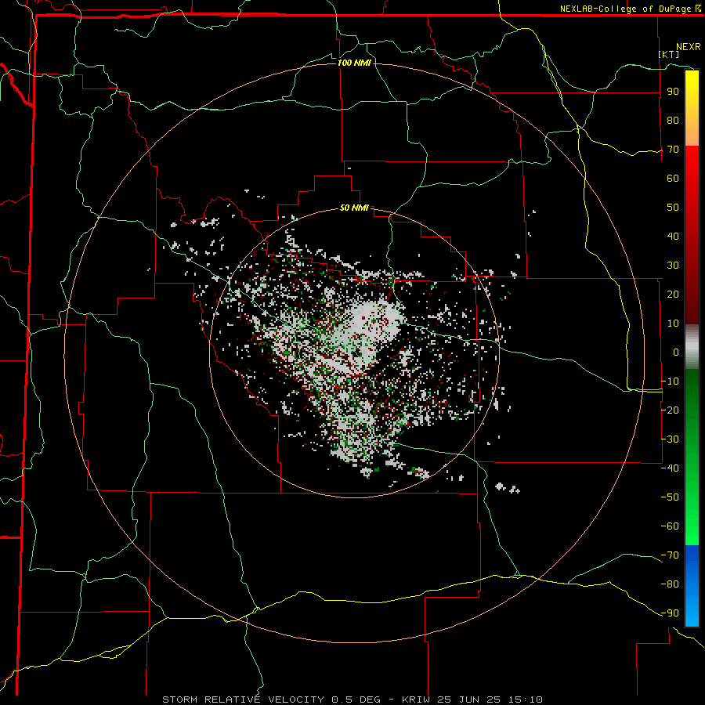Click the yellow-orange band atop the velocity color bar

point(692,108)
